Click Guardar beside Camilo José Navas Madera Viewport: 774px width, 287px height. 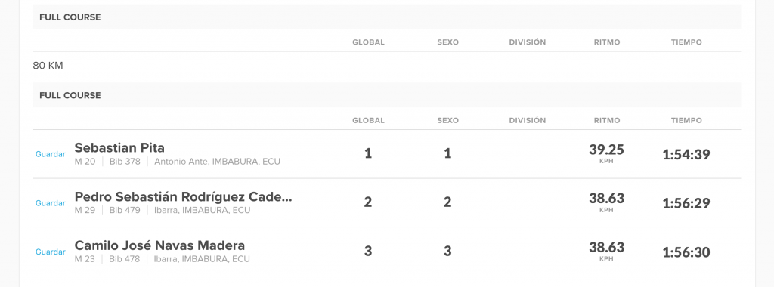click(x=51, y=252)
